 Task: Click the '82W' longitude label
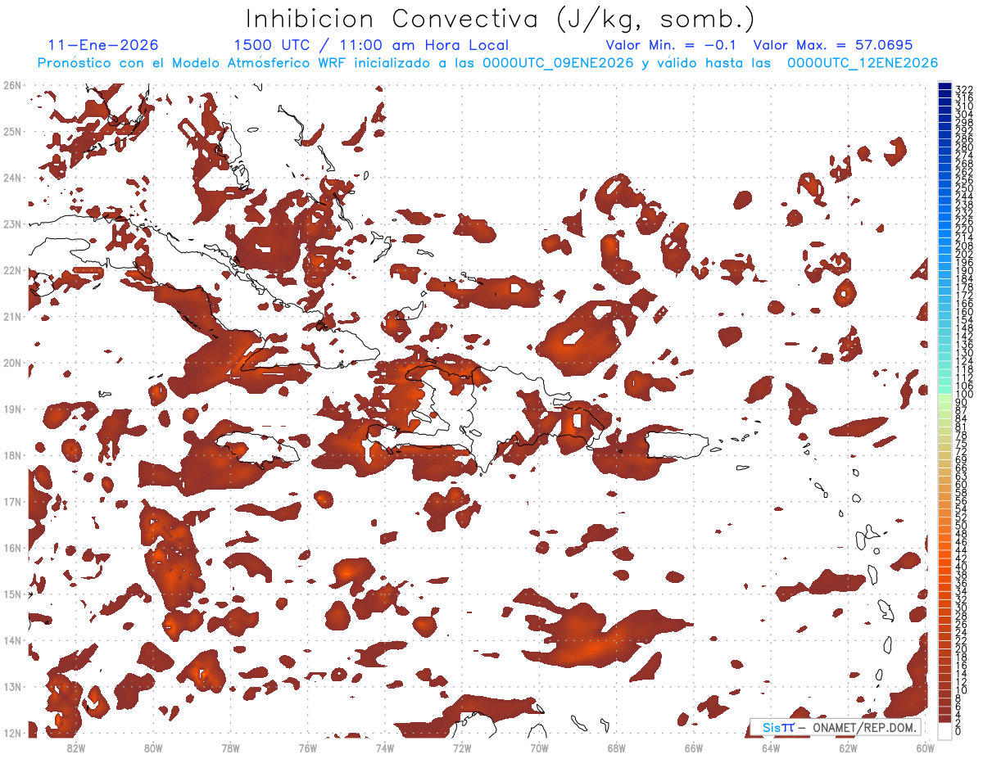(x=76, y=748)
